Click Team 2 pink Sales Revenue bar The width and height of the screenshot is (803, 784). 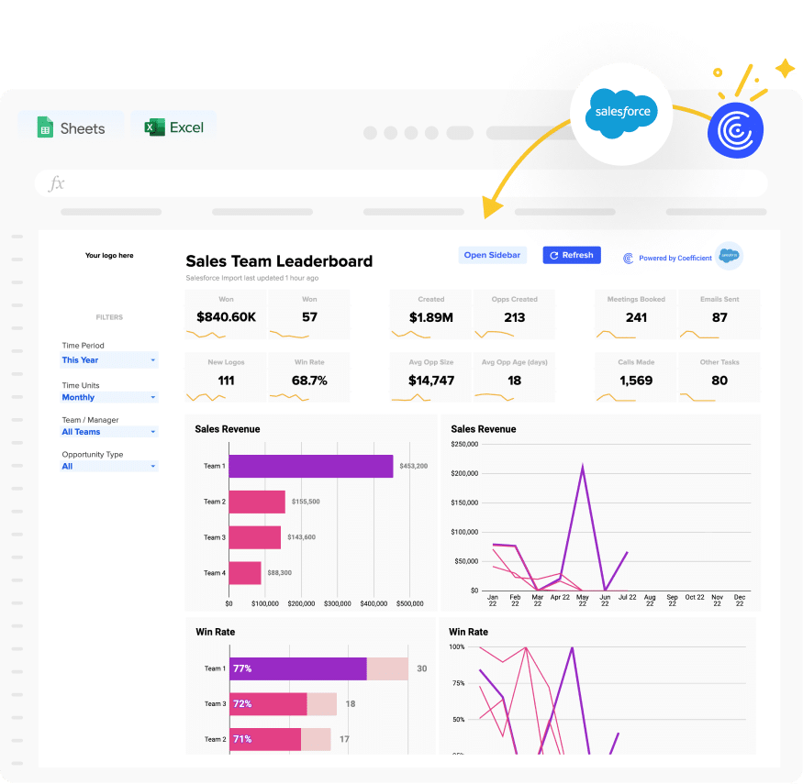257,502
